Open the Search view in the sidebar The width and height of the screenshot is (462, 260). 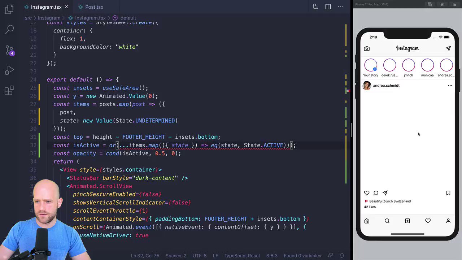tap(9, 29)
